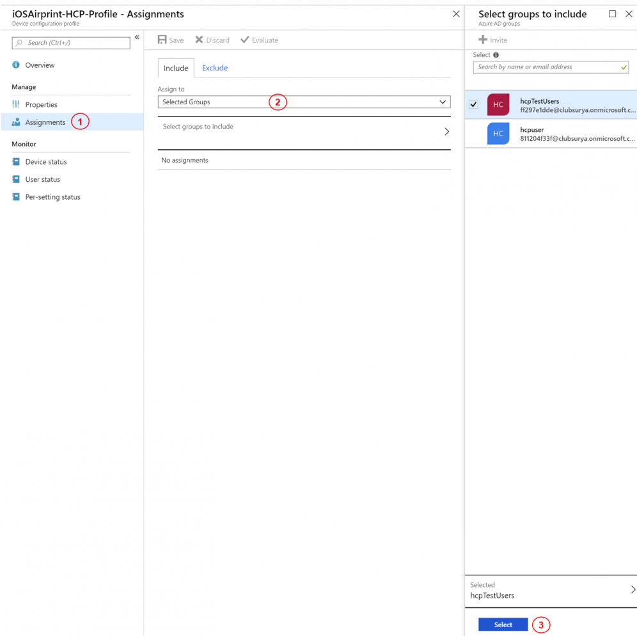637x640 pixels.
Task: Click the Discard toolbar button
Action: pyautogui.click(x=212, y=40)
